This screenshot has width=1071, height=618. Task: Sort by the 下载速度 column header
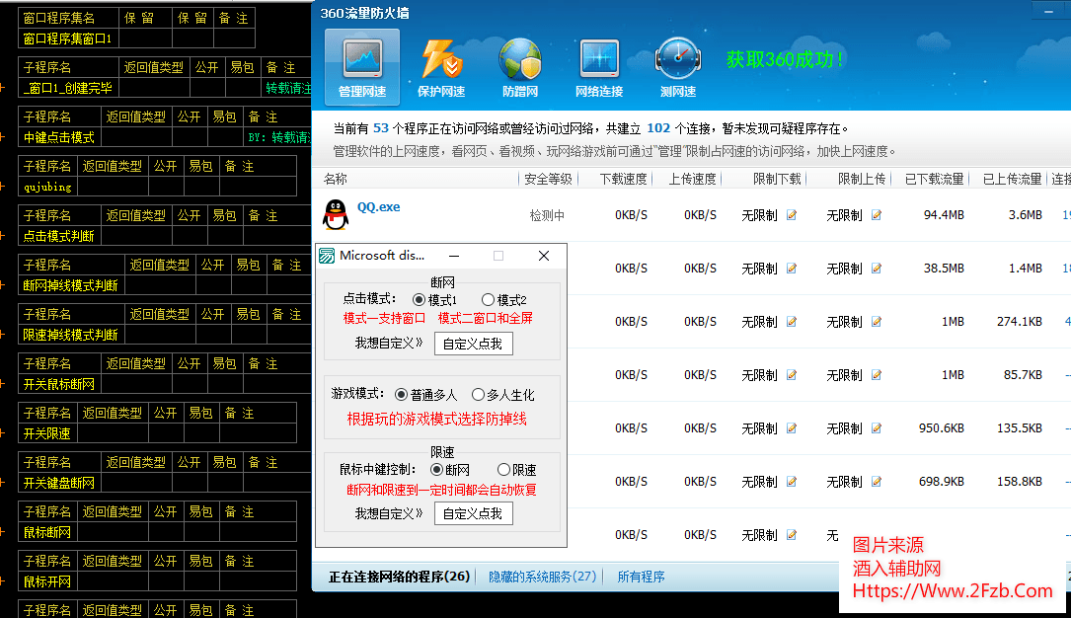tap(624, 179)
